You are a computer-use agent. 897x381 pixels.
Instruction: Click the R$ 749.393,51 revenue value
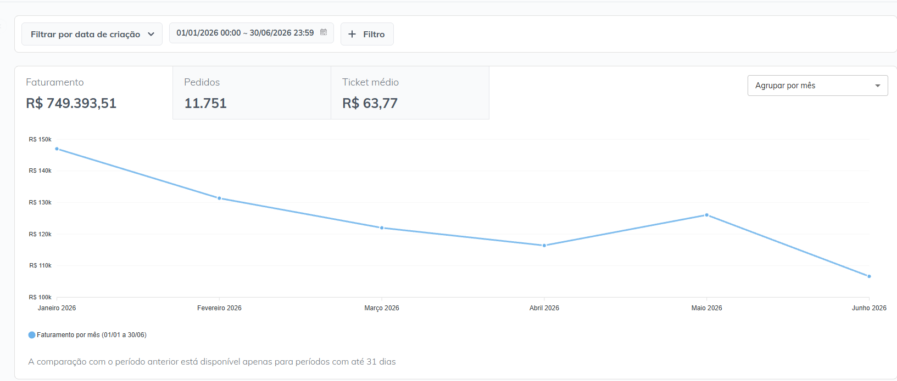point(71,103)
